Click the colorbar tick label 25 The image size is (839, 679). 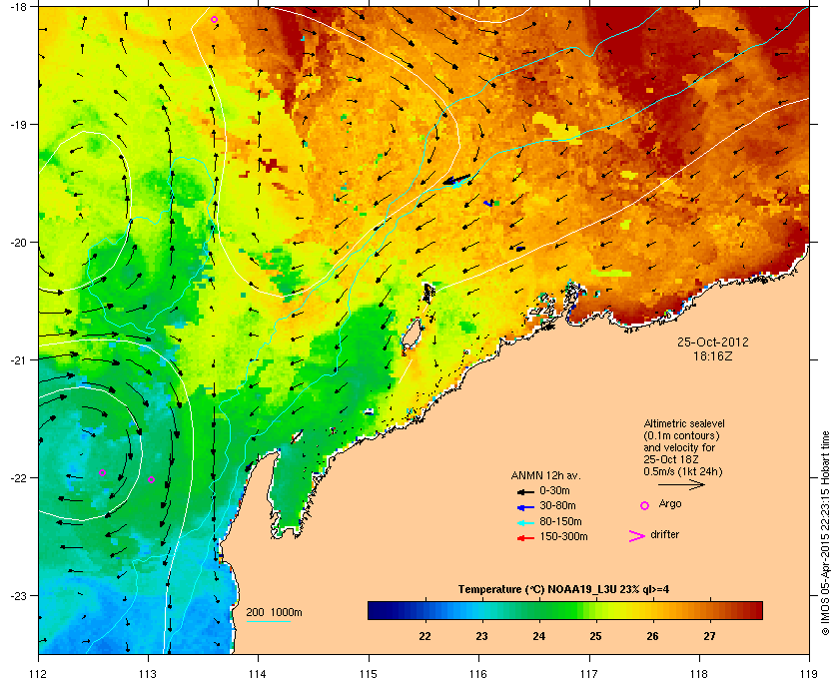tap(595, 636)
